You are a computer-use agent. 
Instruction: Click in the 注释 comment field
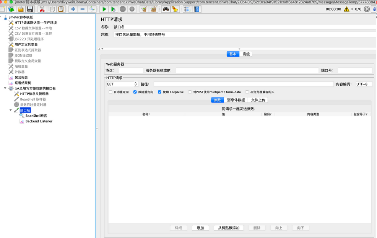(x=245, y=35)
